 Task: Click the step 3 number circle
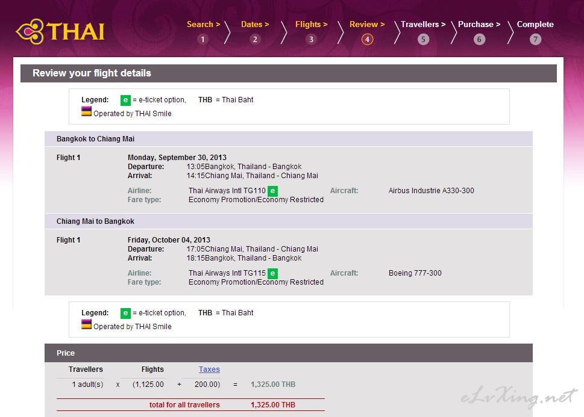pyautogui.click(x=311, y=39)
